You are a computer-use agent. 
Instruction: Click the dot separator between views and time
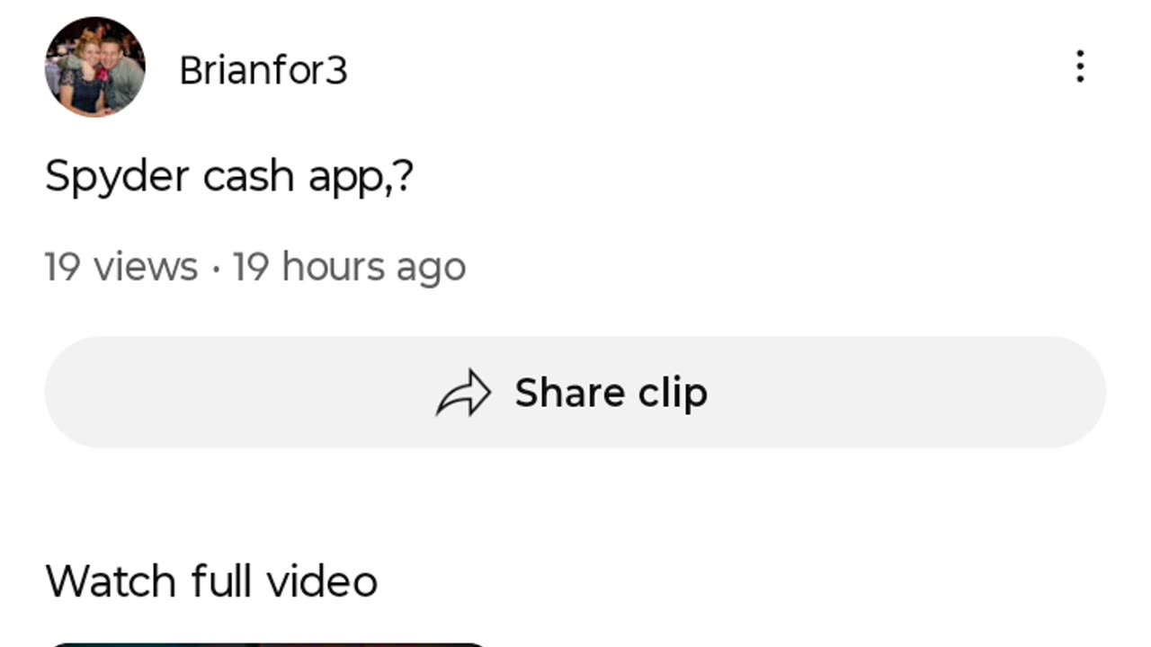[216, 268]
